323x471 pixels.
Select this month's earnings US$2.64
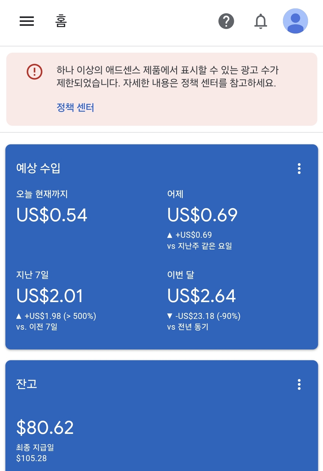pos(202,296)
